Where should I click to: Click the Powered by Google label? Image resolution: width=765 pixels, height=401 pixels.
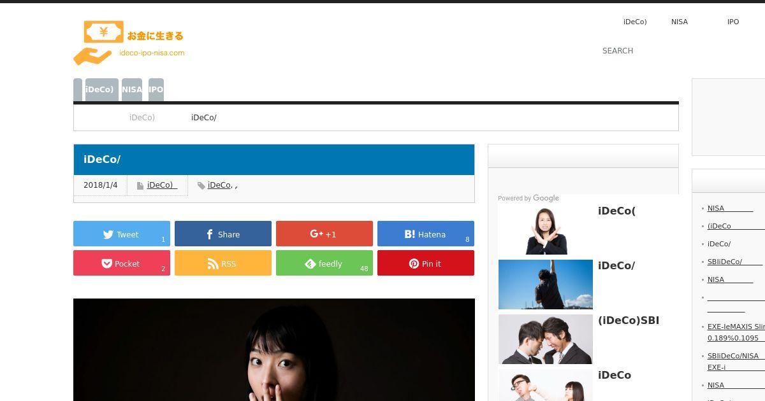point(528,198)
